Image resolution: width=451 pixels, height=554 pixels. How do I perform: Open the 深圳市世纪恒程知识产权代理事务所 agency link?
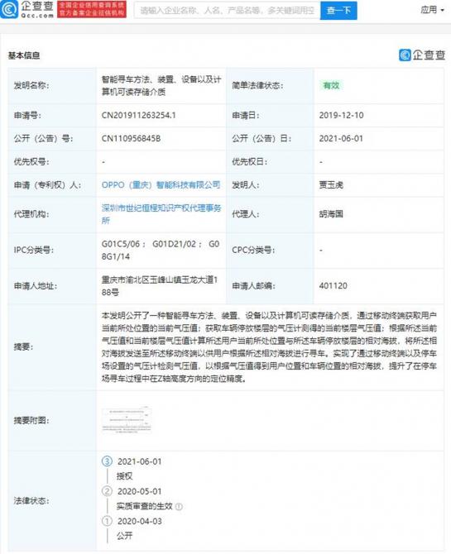click(x=161, y=214)
